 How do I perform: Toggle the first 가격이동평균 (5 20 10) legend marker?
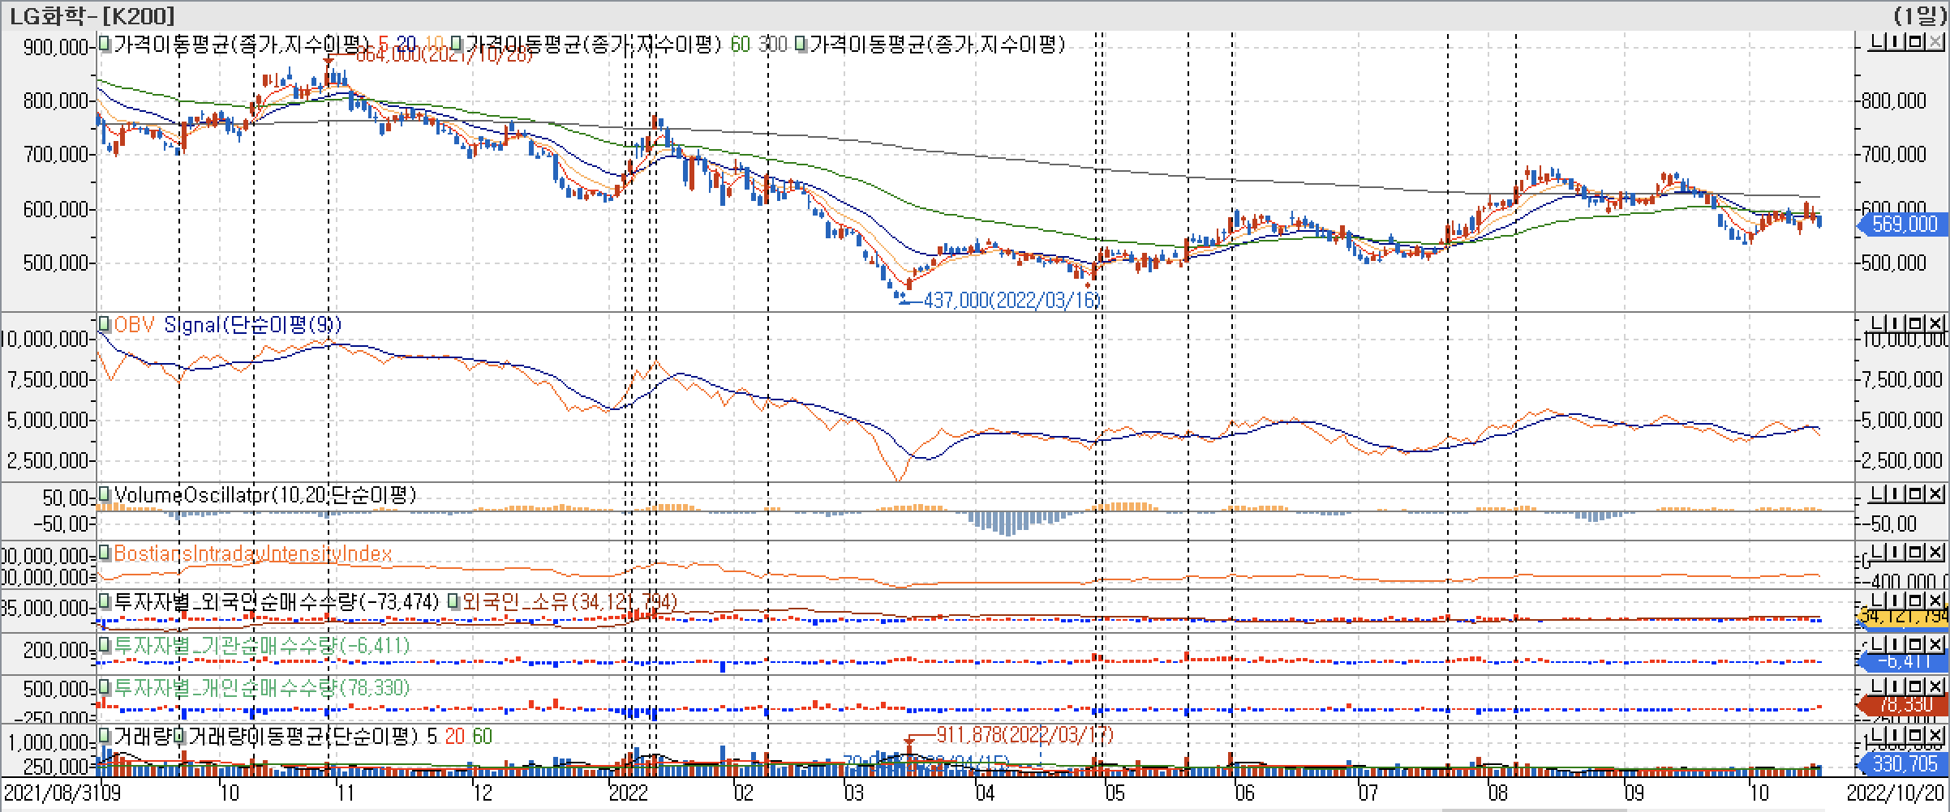coord(105,44)
